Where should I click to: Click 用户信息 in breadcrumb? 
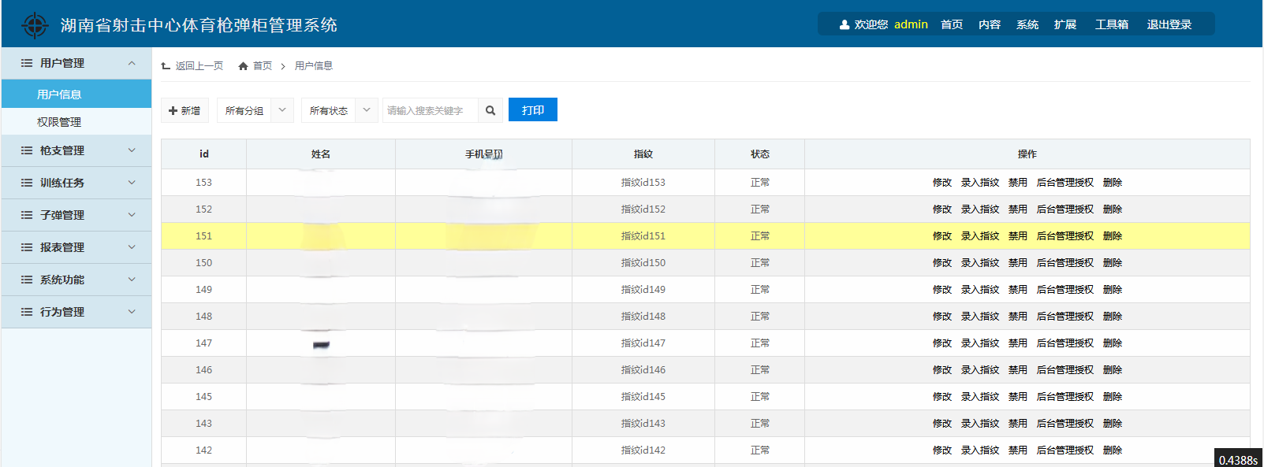point(314,66)
